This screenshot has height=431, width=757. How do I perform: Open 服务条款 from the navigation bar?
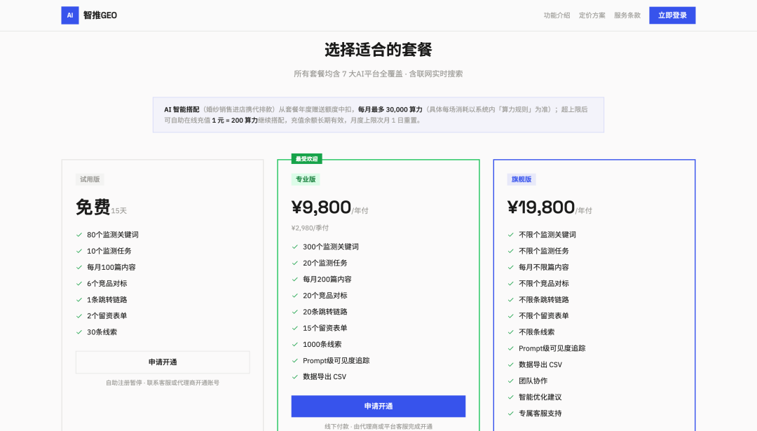pos(627,15)
